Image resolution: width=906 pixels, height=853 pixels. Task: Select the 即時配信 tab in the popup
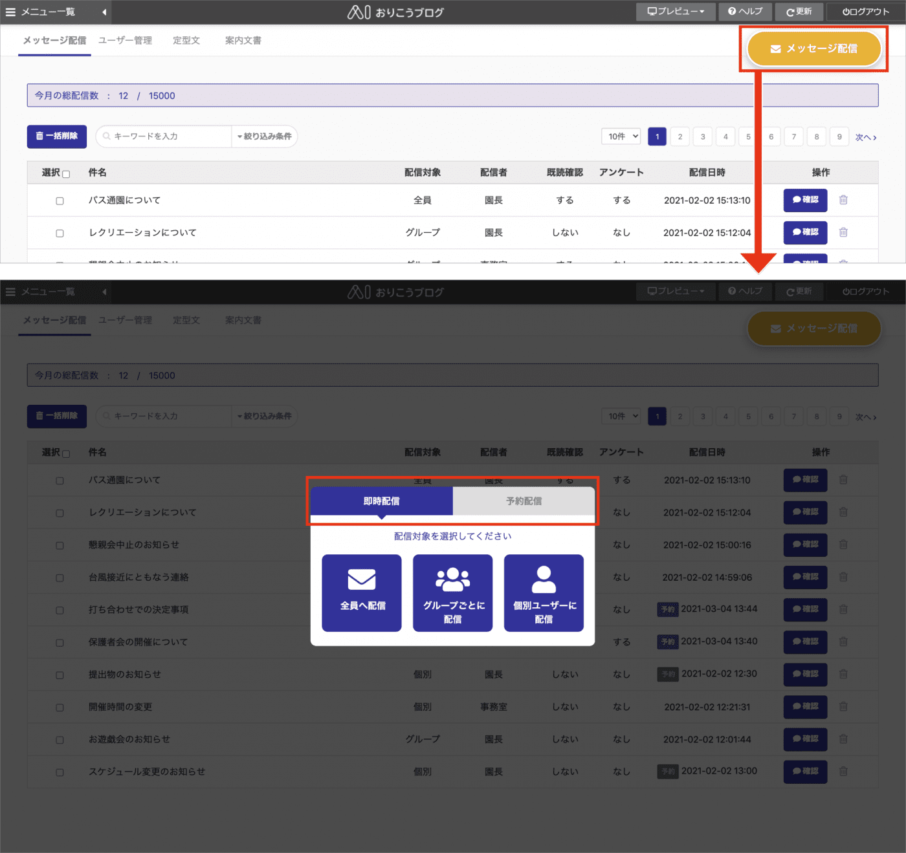[381, 501]
